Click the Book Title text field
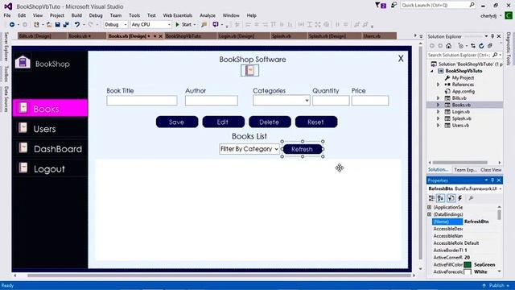The width and height of the screenshot is (515, 290). pos(142,101)
